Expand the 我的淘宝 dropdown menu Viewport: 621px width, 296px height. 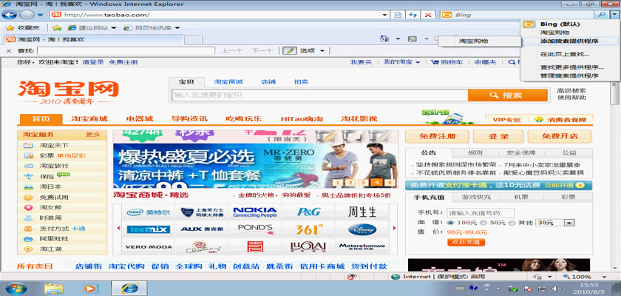(x=401, y=63)
